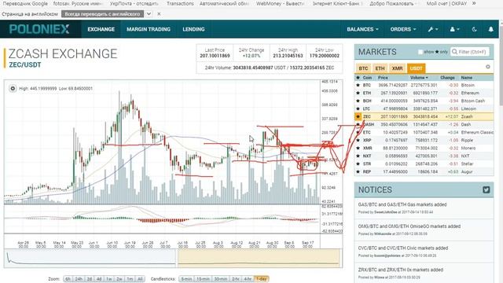Set chart zoom to 24h
503x283 pixels.
click(x=79, y=279)
